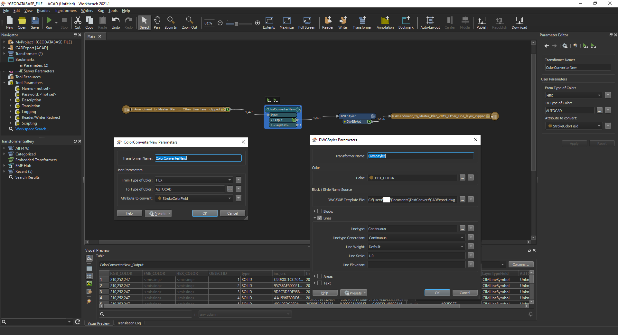This screenshot has width=618, height=335.
Task: Open Linetype Generation dropdown
Action: (x=417, y=238)
